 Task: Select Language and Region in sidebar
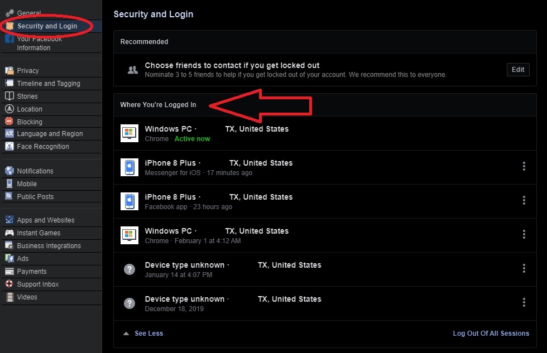pyautogui.click(x=50, y=134)
